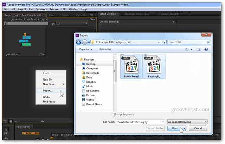
Task: Uncheck the Bokeh Reveal file checkbox
Action: pyautogui.click(x=122, y=56)
